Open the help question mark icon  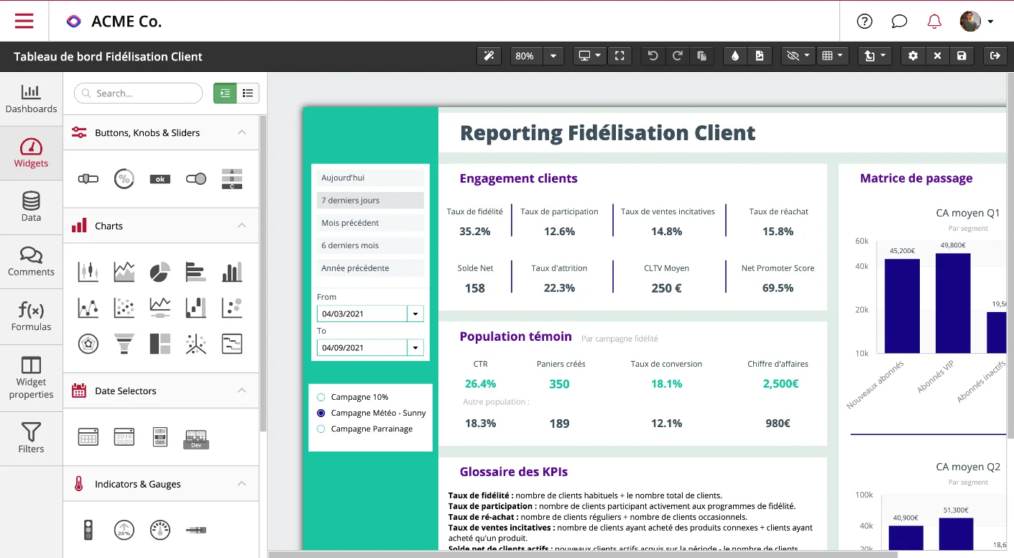865,22
